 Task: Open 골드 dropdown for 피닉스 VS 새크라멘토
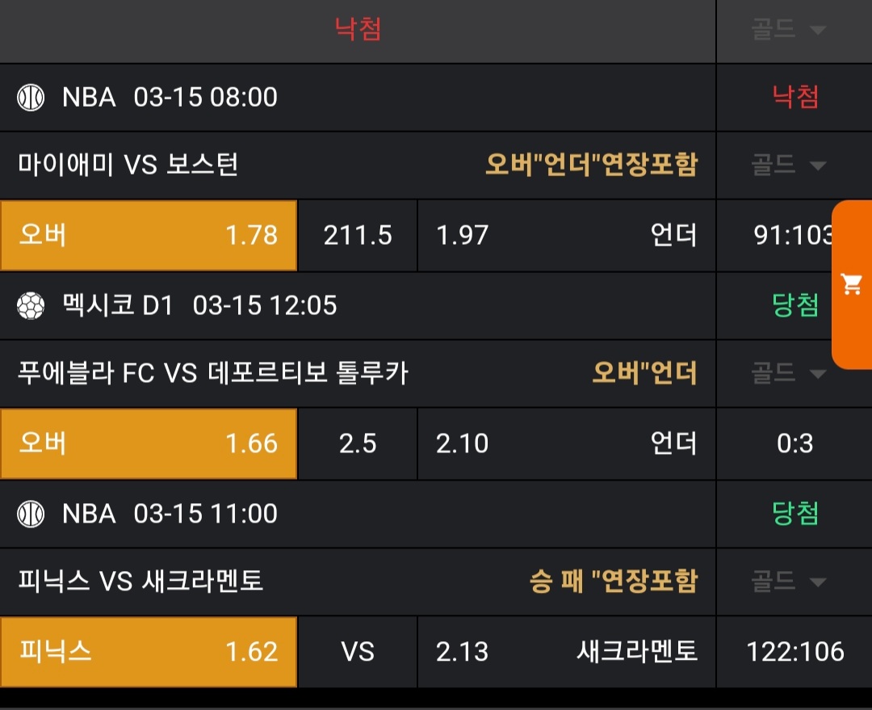(789, 582)
